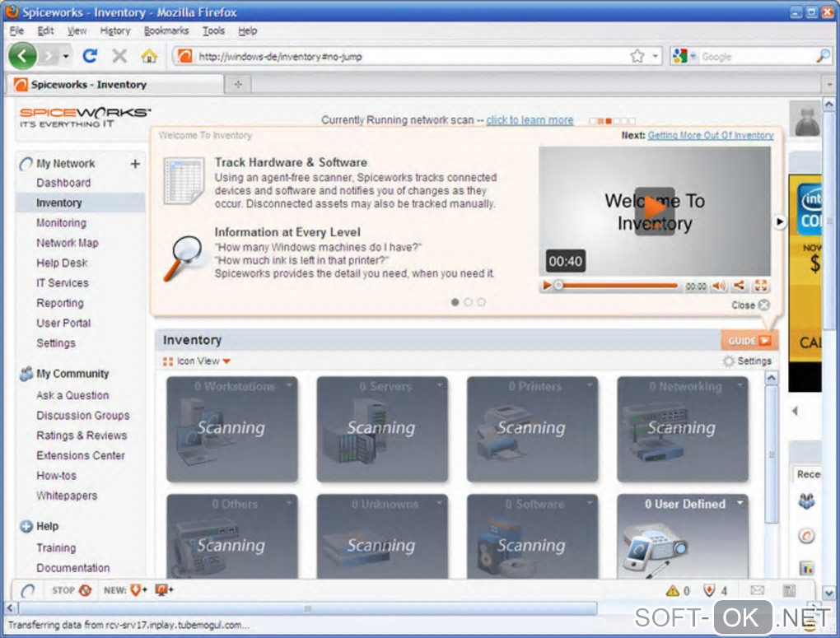Close the Welcome To Inventory panel
The height and width of the screenshot is (638, 840).
pos(750,305)
